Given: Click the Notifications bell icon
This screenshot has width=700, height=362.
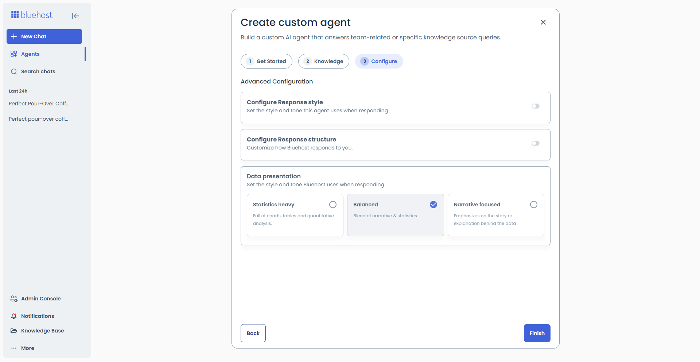Looking at the screenshot, I should pyautogui.click(x=14, y=316).
